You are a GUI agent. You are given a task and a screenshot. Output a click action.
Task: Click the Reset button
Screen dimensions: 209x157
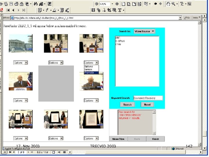(147, 105)
